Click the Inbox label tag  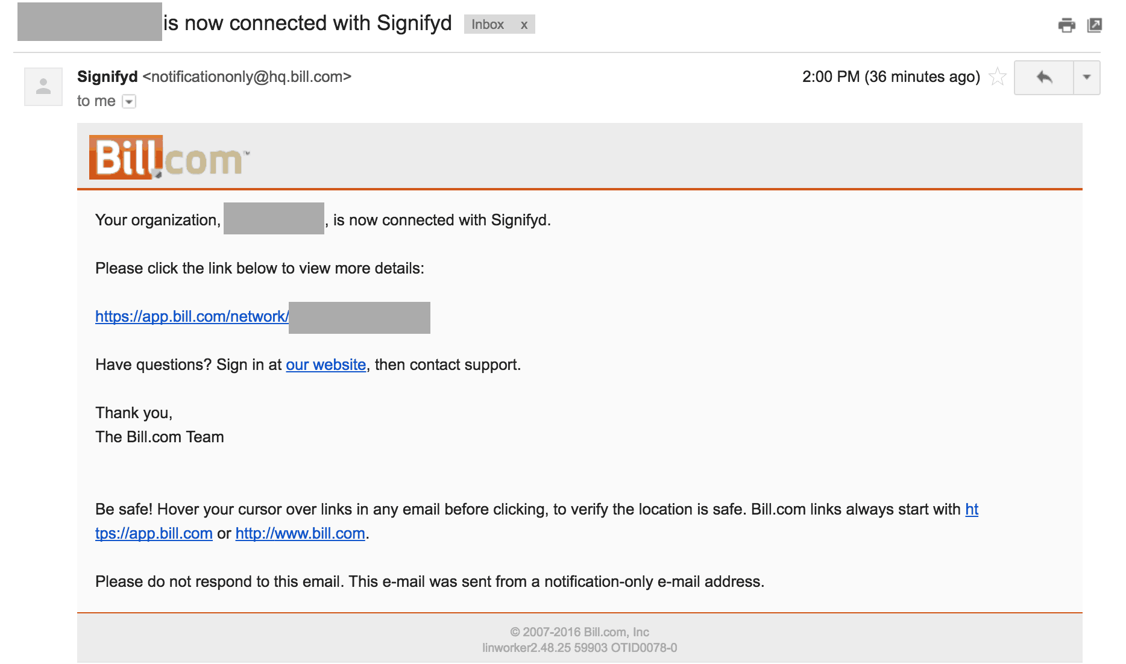pos(487,25)
